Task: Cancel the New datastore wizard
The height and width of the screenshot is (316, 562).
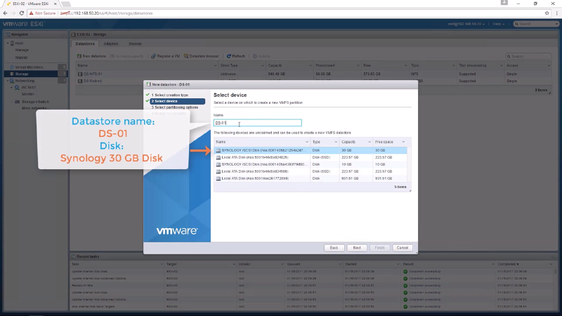Action: pos(402,248)
